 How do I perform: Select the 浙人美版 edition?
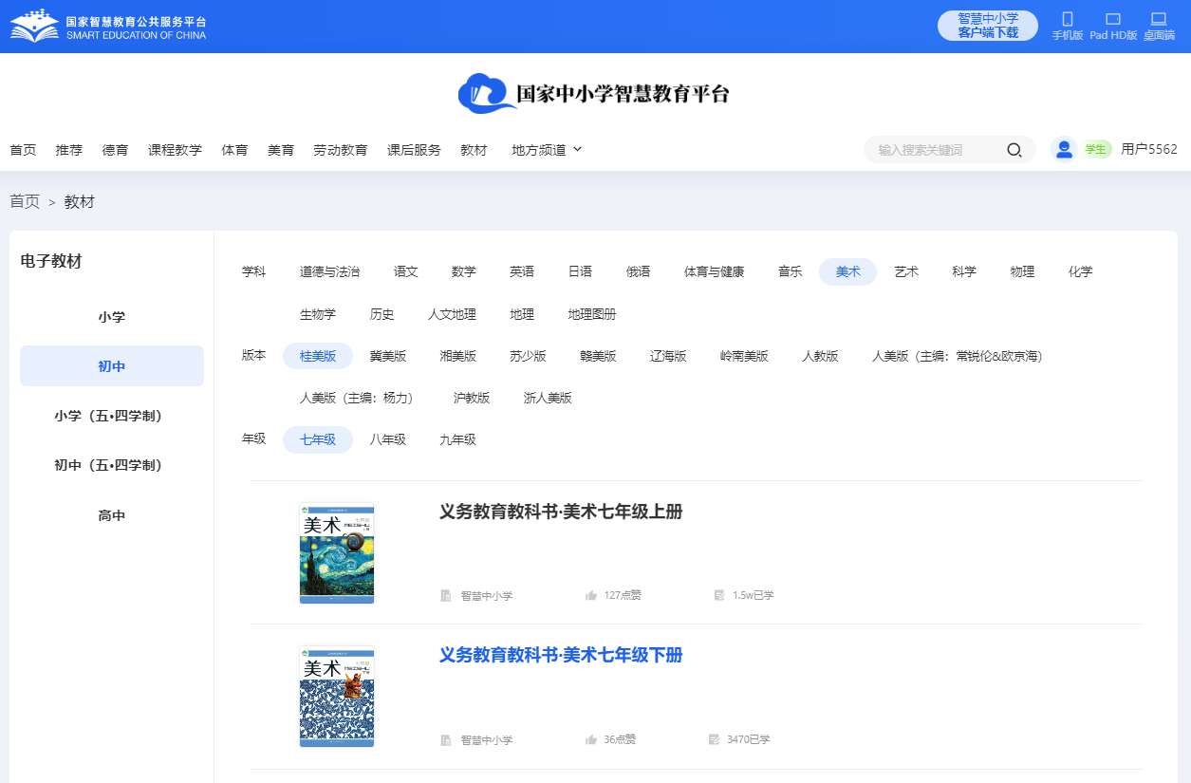pos(549,398)
